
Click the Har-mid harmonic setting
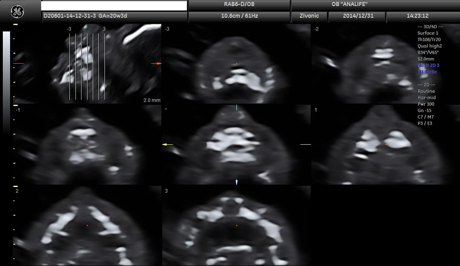pyautogui.click(x=427, y=98)
